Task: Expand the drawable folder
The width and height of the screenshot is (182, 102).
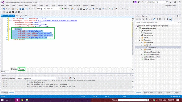Action: (141, 42)
